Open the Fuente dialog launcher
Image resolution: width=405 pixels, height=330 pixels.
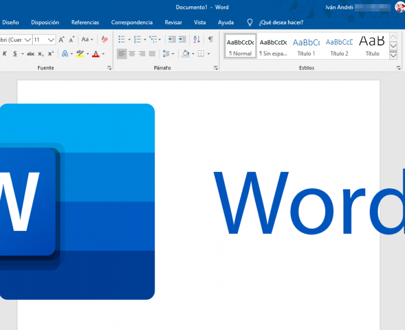109,68
